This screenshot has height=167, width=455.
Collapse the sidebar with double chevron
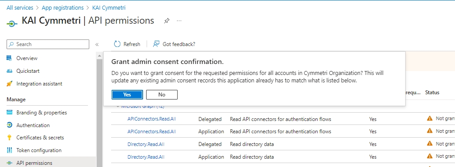pos(97,44)
